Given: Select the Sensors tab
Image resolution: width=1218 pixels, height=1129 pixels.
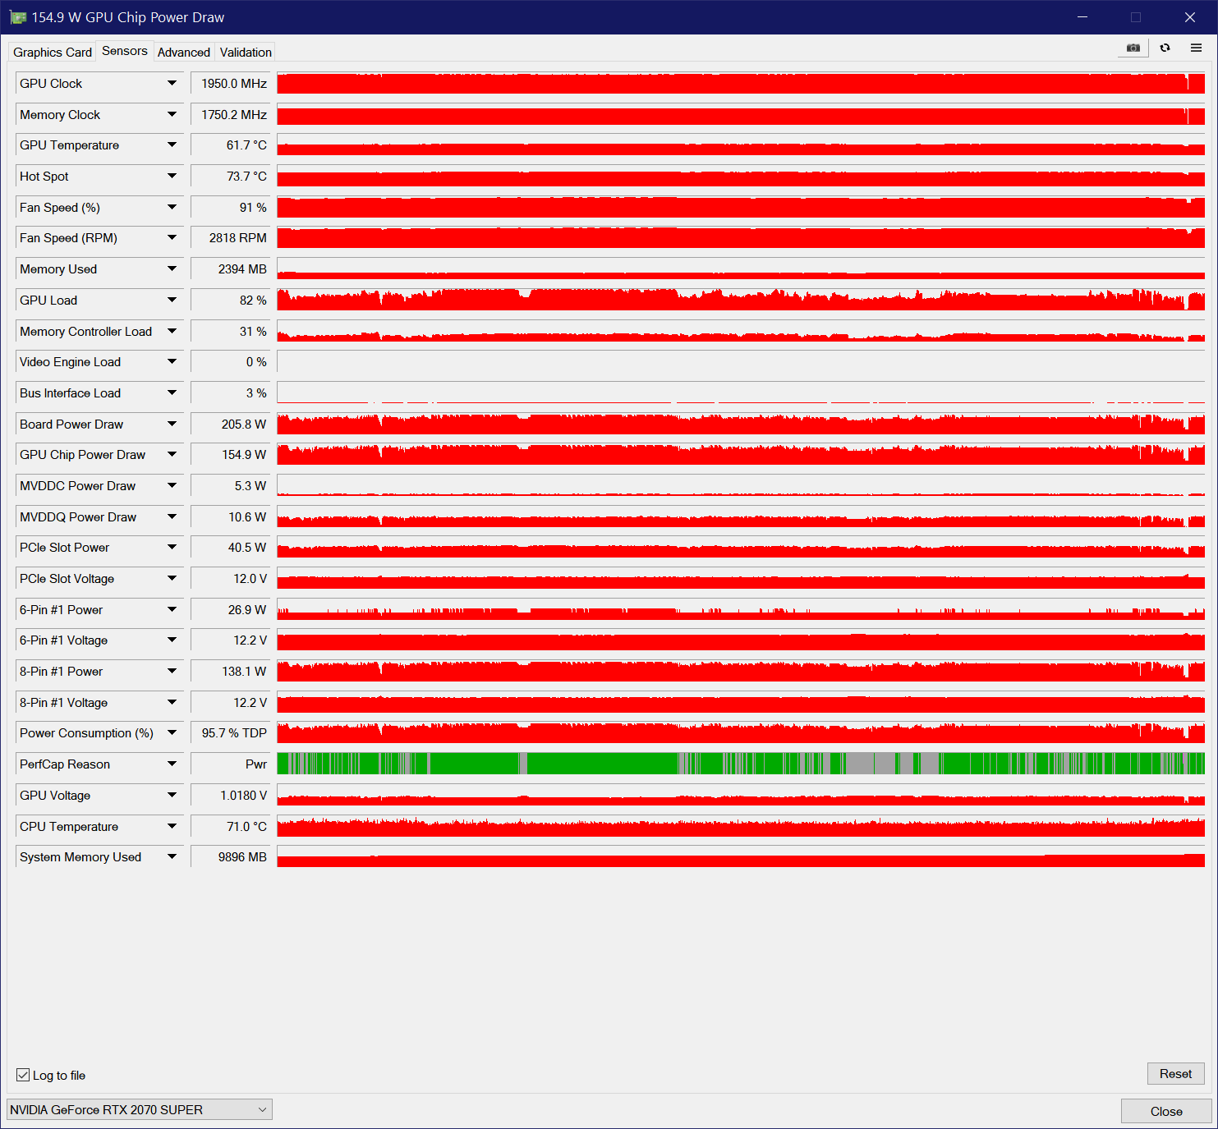Looking at the screenshot, I should tap(125, 51).
